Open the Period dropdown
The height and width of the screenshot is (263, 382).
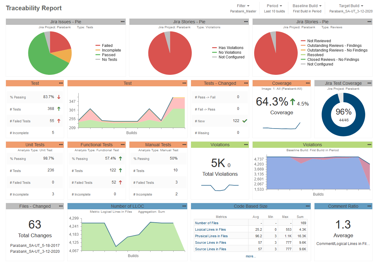pos(274,6)
